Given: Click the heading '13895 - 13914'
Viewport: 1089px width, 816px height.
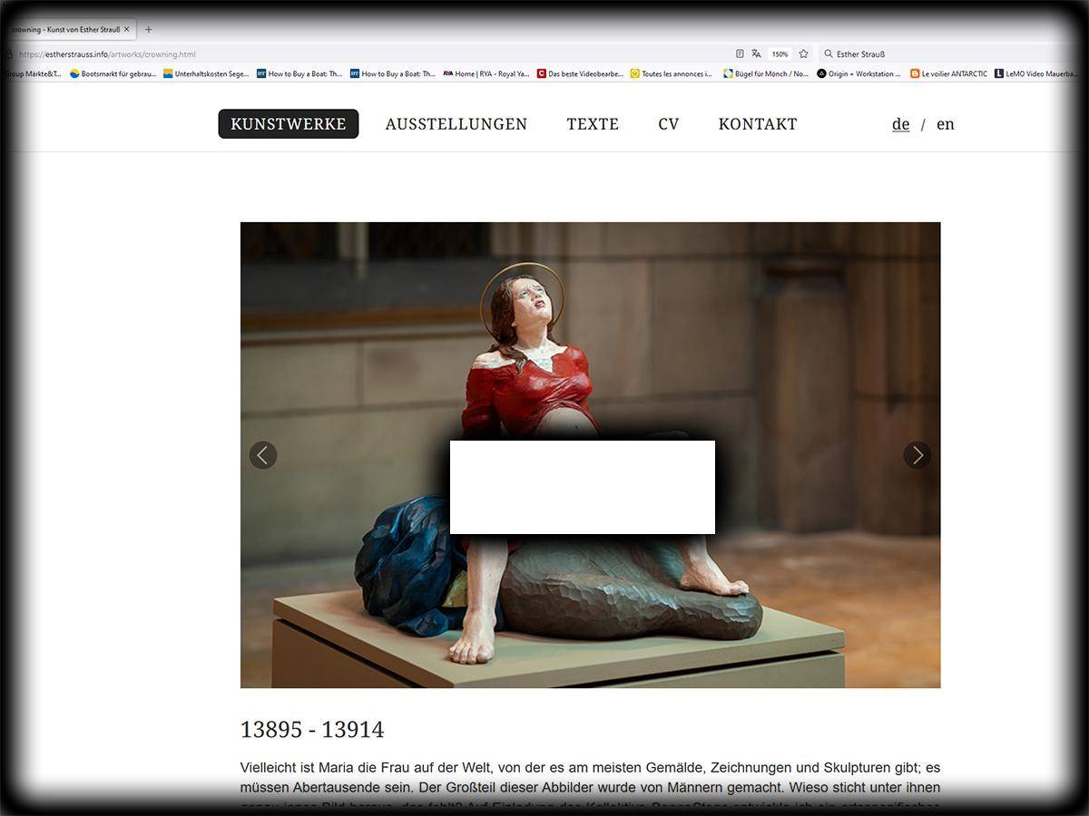Looking at the screenshot, I should [x=312, y=730].
